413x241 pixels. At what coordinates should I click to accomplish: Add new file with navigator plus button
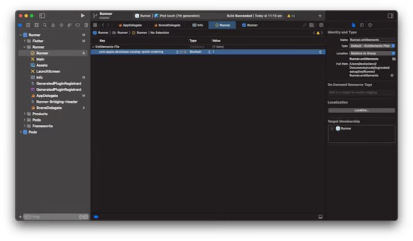coord(20,217)
